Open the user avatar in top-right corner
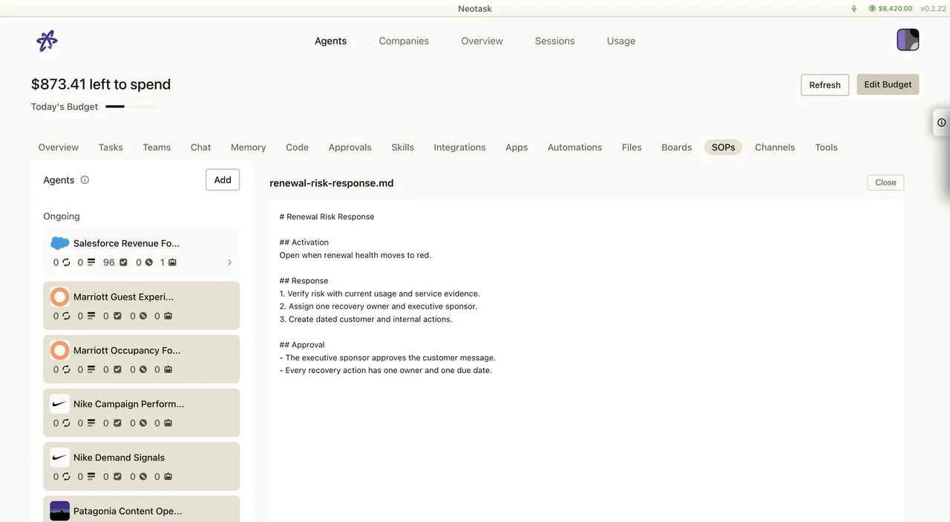This screenshot has height=522, width=950. click(908, 39)
